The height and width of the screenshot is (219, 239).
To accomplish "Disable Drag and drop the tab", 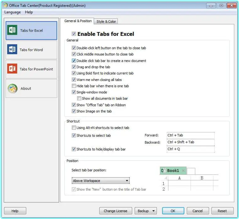I will pyautogui.click(x=74, y=67).
